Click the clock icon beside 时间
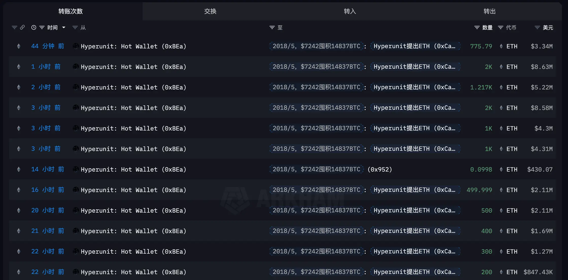Image resolution: width=568 pixels, height=280 pixels. point(34,27)
